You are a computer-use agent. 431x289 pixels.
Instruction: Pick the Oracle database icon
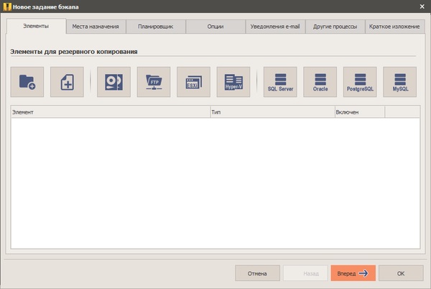coord(320,82)
